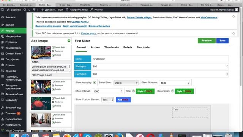Toggle the Slider Autoplay option
Image resolution: width=243 pixels, height=137 pixels.
95,83
